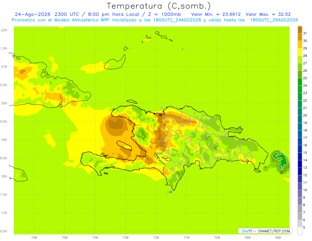Click the '20N' latitude label
The width and height of the screenshot is (312, 241).
[x=4, y=103]
